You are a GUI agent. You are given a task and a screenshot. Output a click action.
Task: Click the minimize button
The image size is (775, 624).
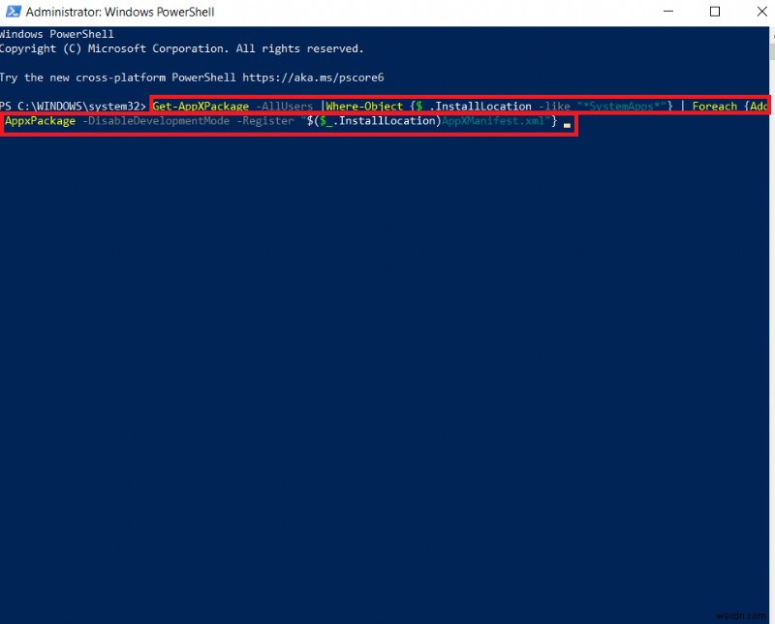coord(668,11)
